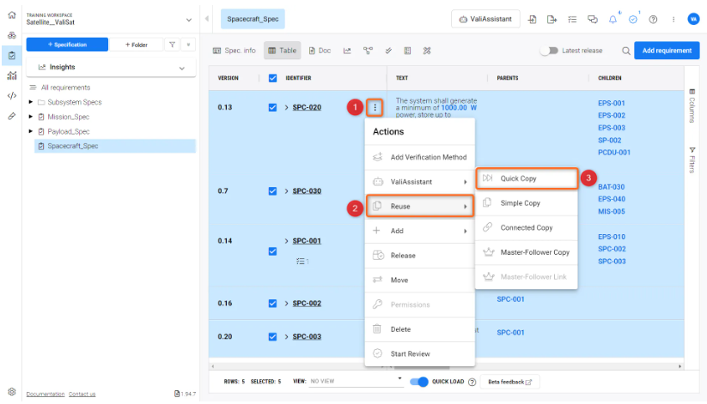Select Connected Copy option
The image size is (707, 404).
(527, 228)
